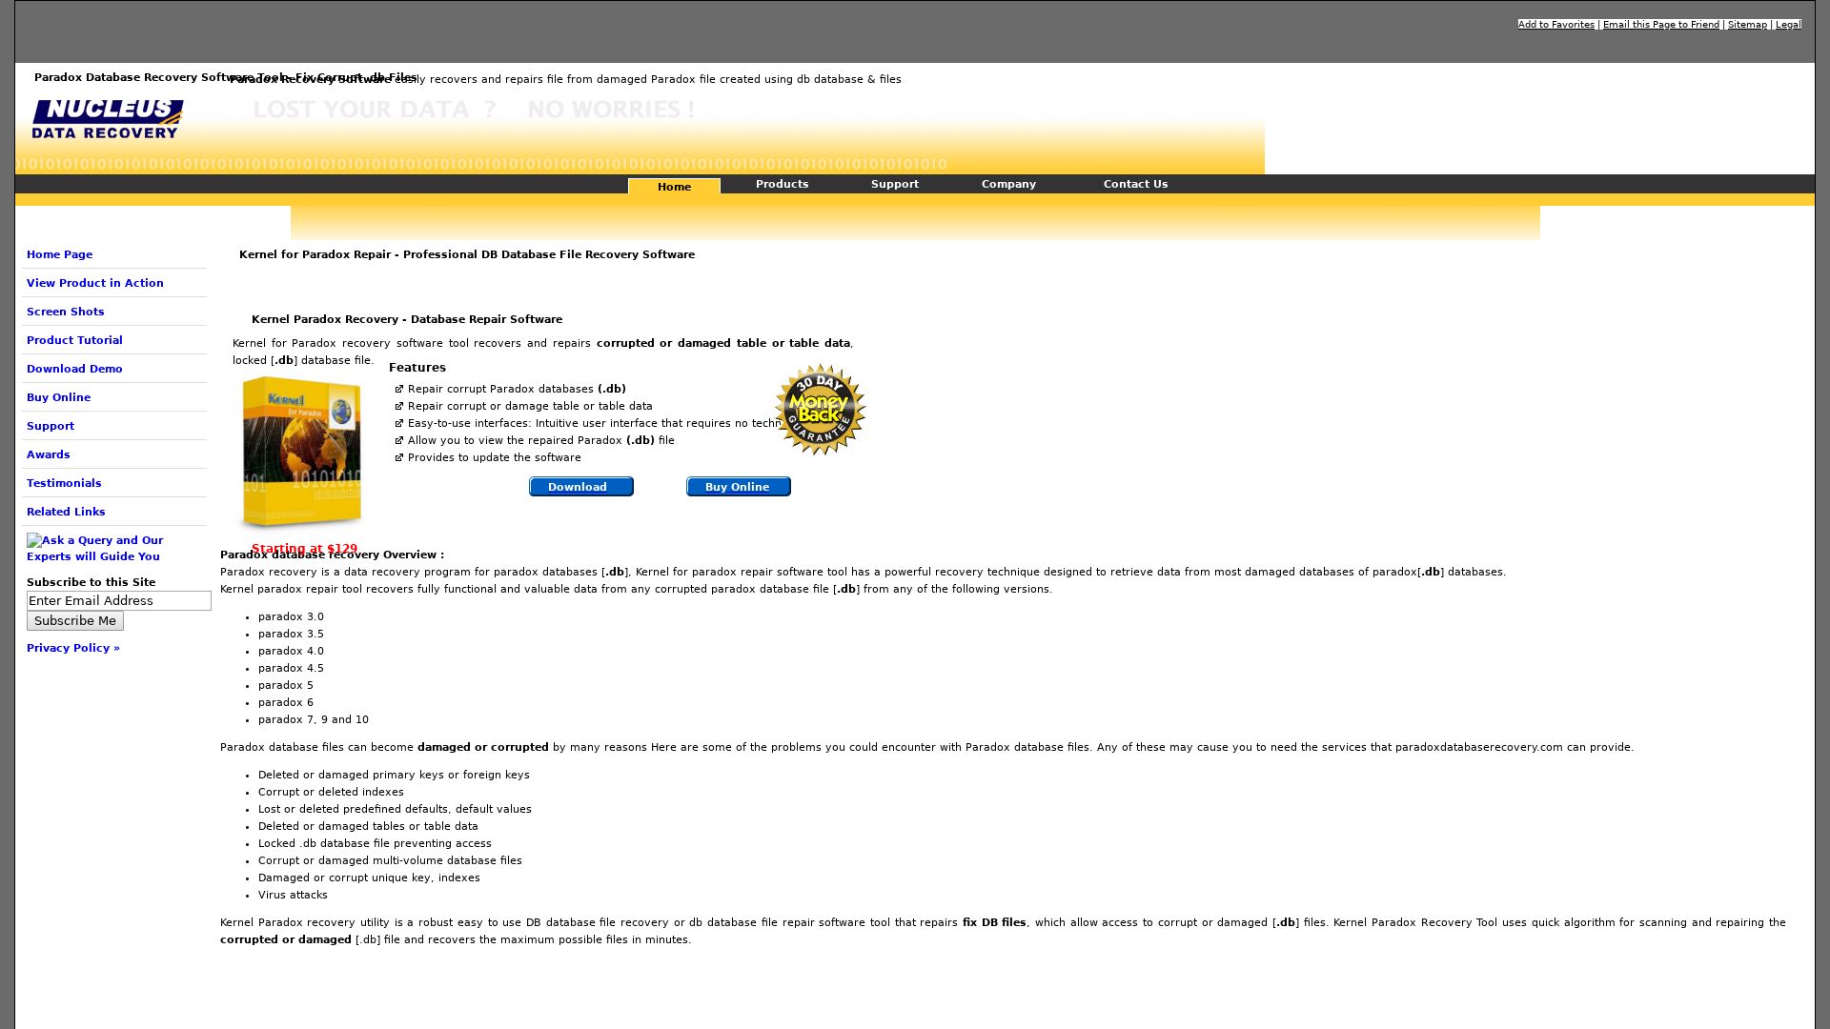
Task: Click the 30 Day Money Back badge
Action: point(820,410)
